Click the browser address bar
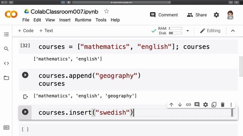243x136 pixels. (x=121, y=2)
